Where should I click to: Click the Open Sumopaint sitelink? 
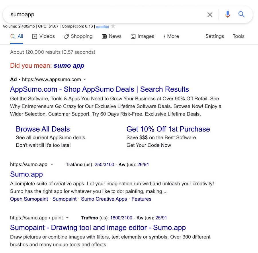point(29,199)
